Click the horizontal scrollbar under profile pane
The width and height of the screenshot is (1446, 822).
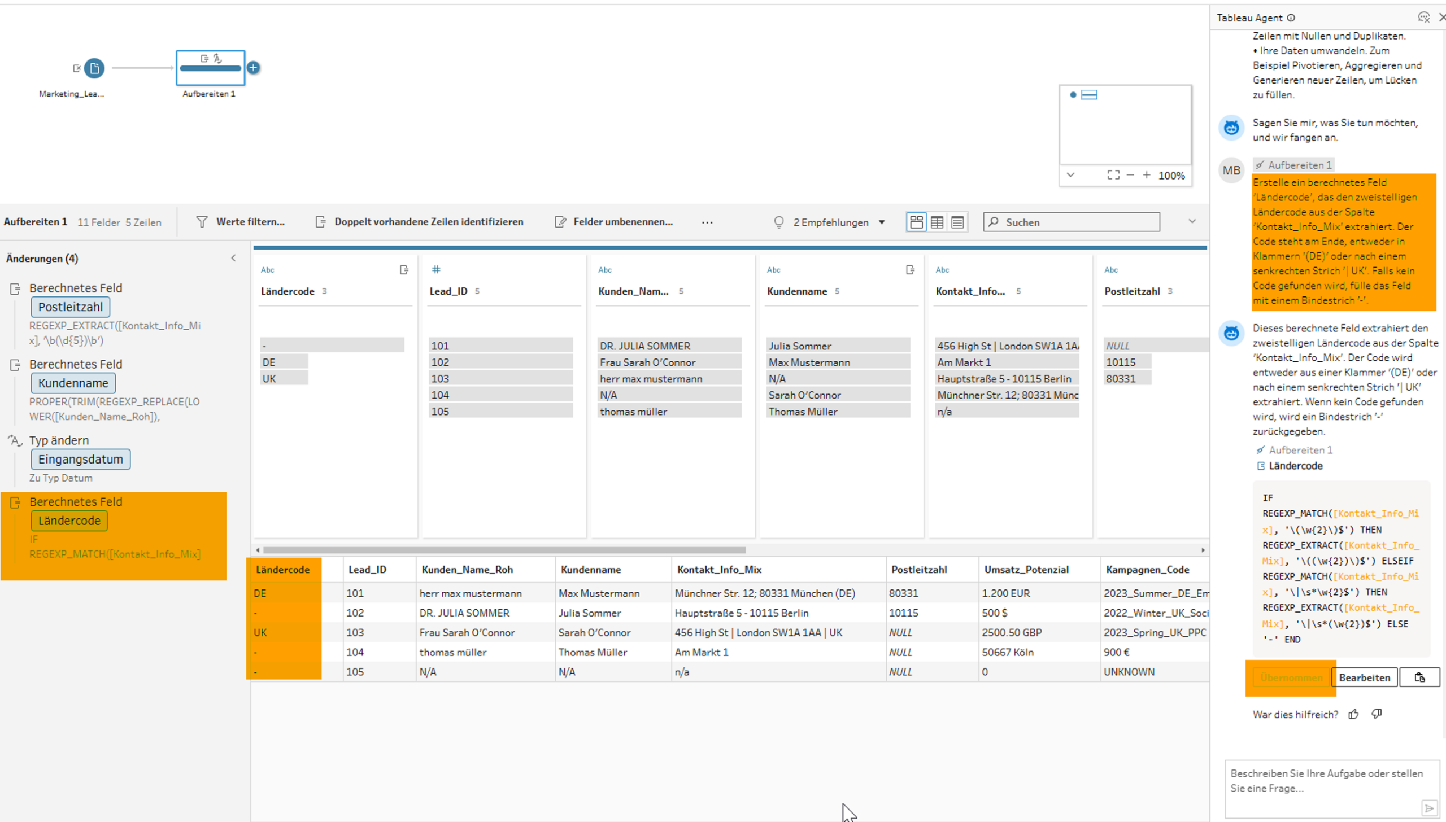tap(504, 550)
